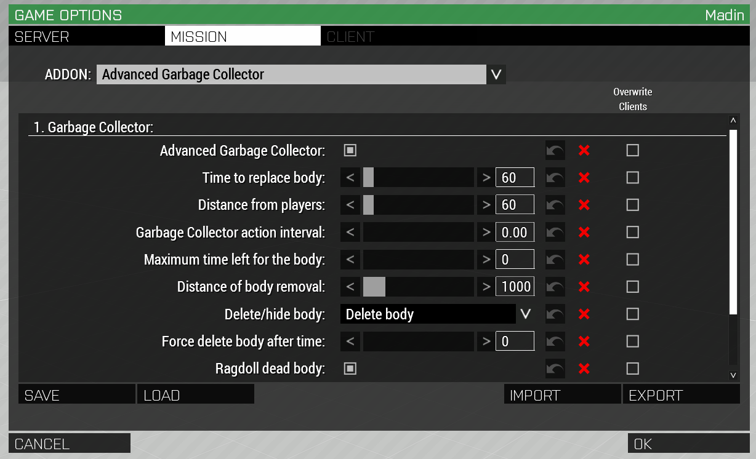This screenshot has width=756, height=459.
Task: Click red X for Advanced Garbage Collector row
Action: pyautogui.click(x=584, y=151)
